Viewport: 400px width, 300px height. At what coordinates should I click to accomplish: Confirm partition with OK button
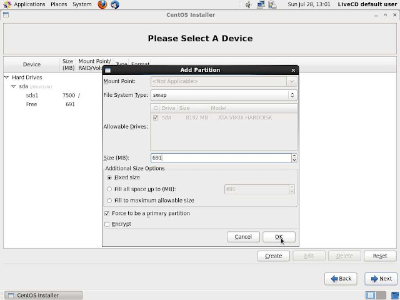click(x=279, y=237)
